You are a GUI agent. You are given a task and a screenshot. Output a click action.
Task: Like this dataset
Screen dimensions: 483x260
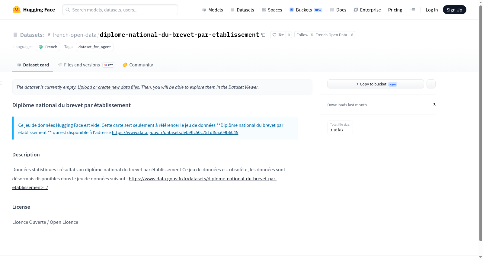point(278,35)
